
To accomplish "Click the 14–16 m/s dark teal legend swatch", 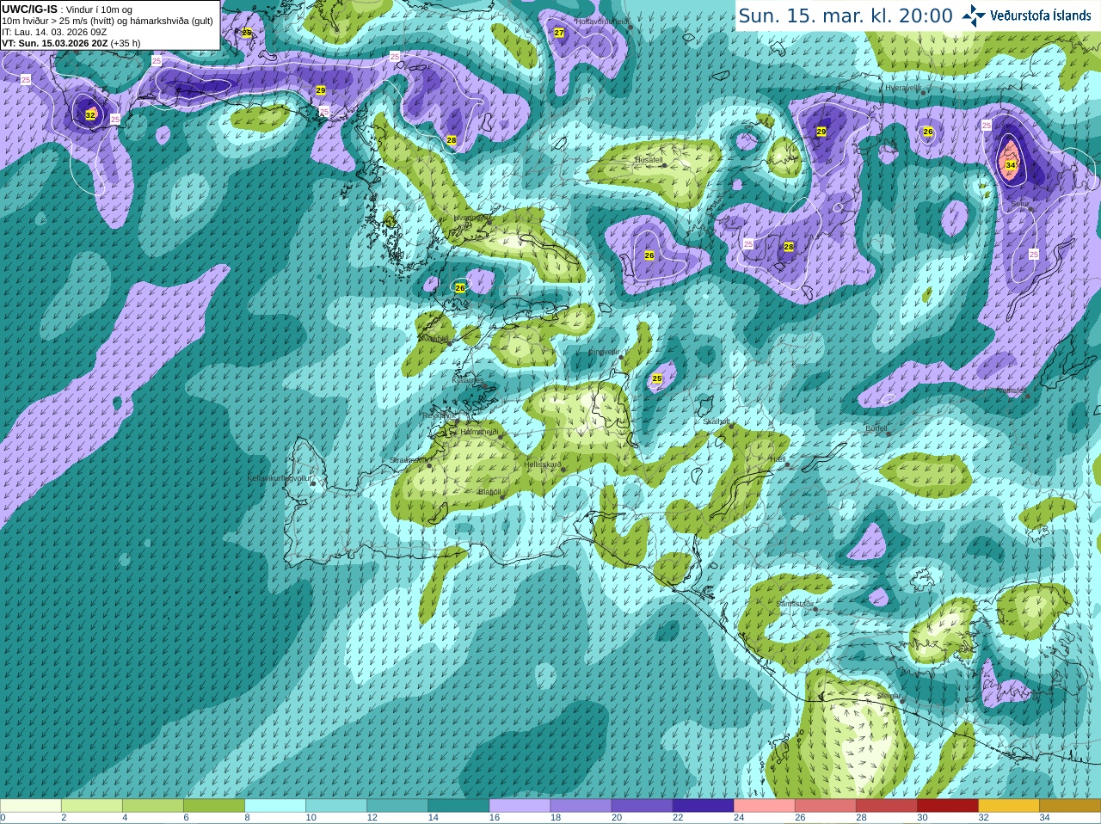I will click(x=458, y=806).
